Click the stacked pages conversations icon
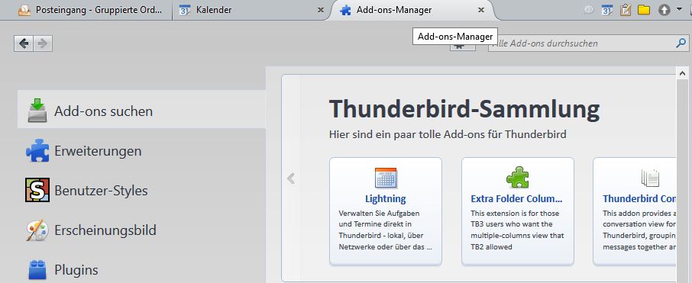Screen dimensions: 692x283 pos(650,178)
